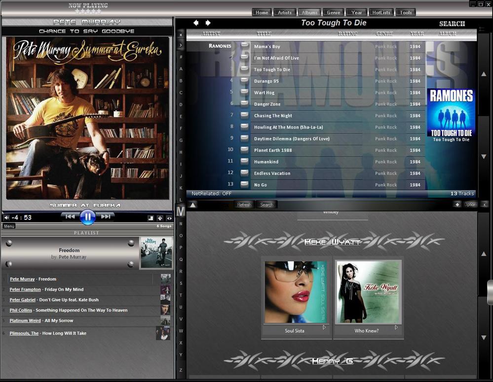493x382 pixels.
Task: Close the lower album browser with x
Action: tap(485, 204)
